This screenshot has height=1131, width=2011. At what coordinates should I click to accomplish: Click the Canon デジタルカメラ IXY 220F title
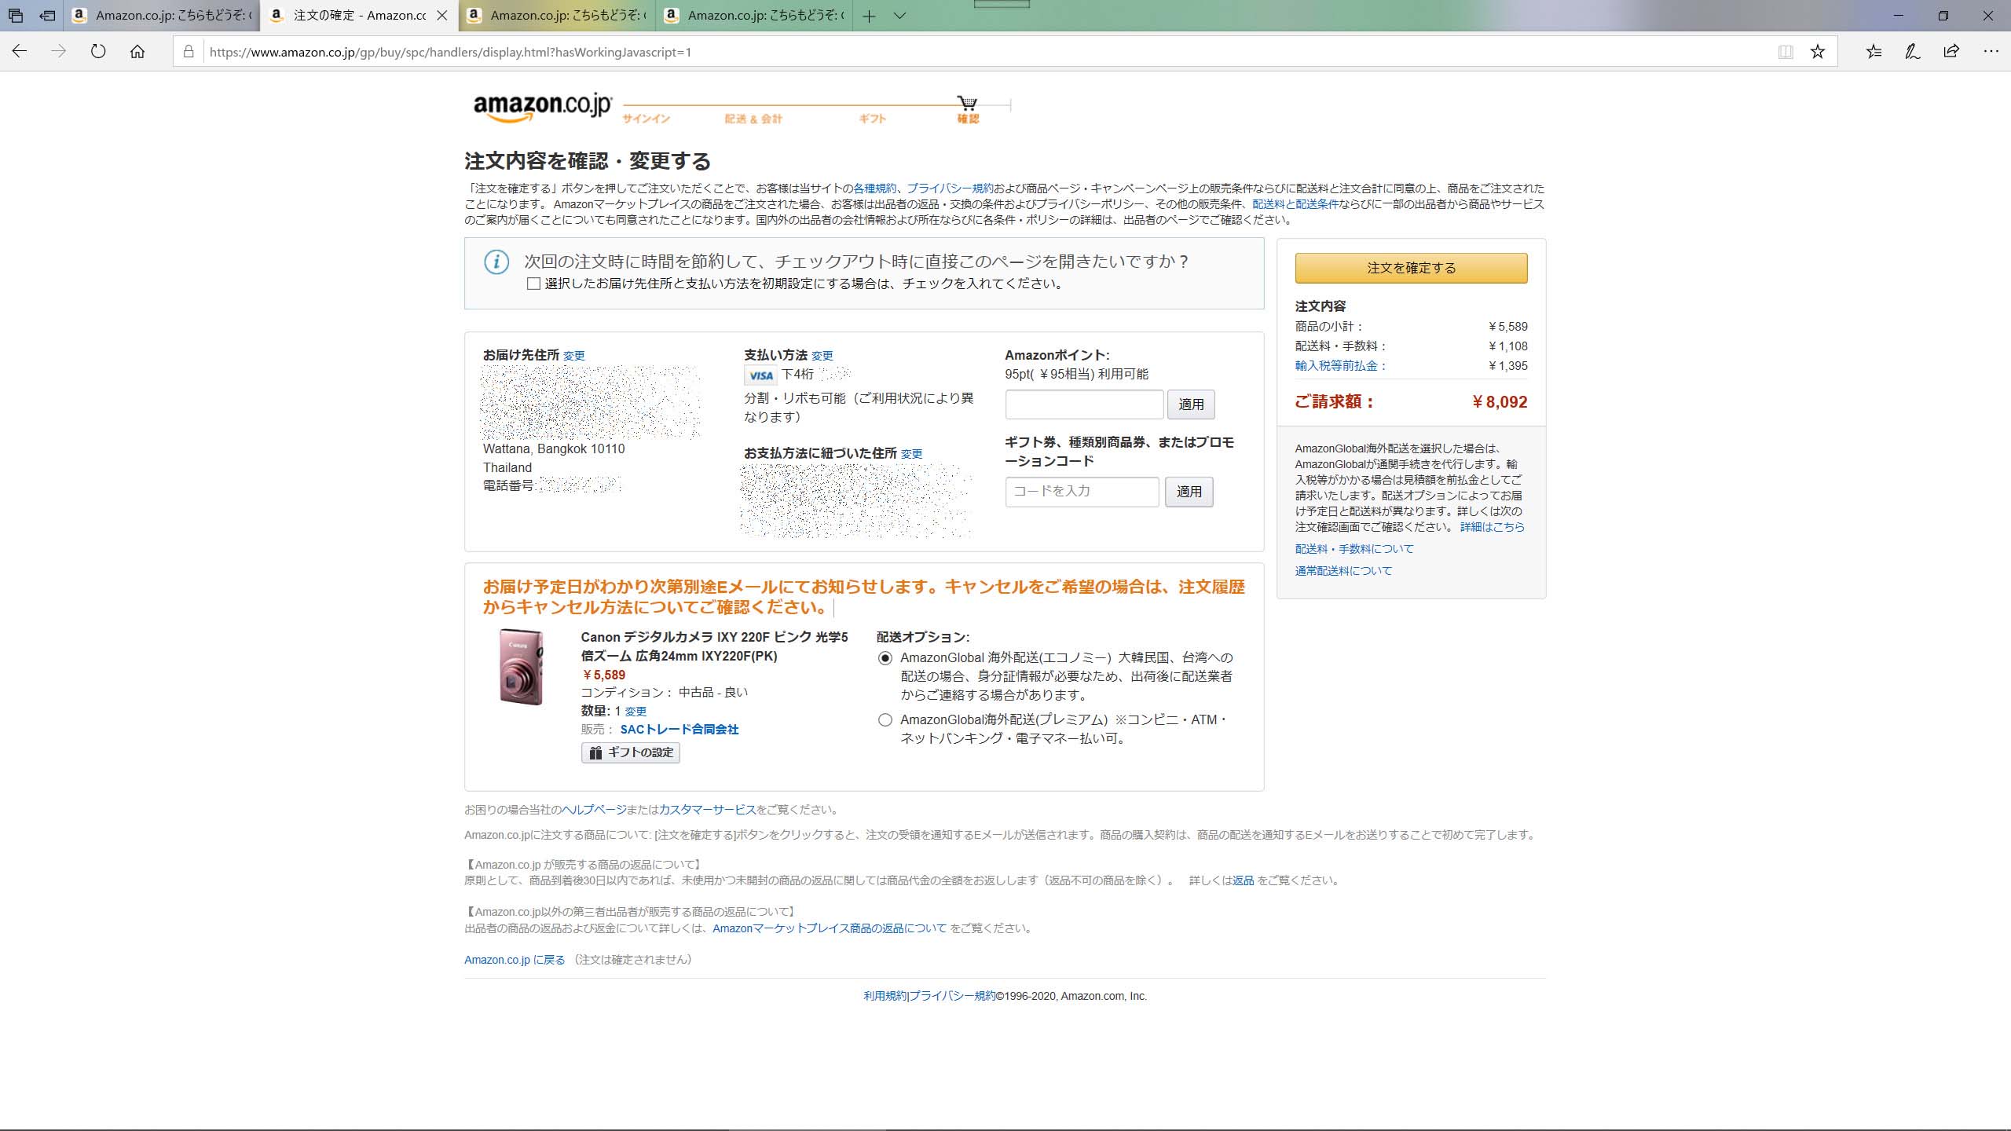[x=715, y=646]
